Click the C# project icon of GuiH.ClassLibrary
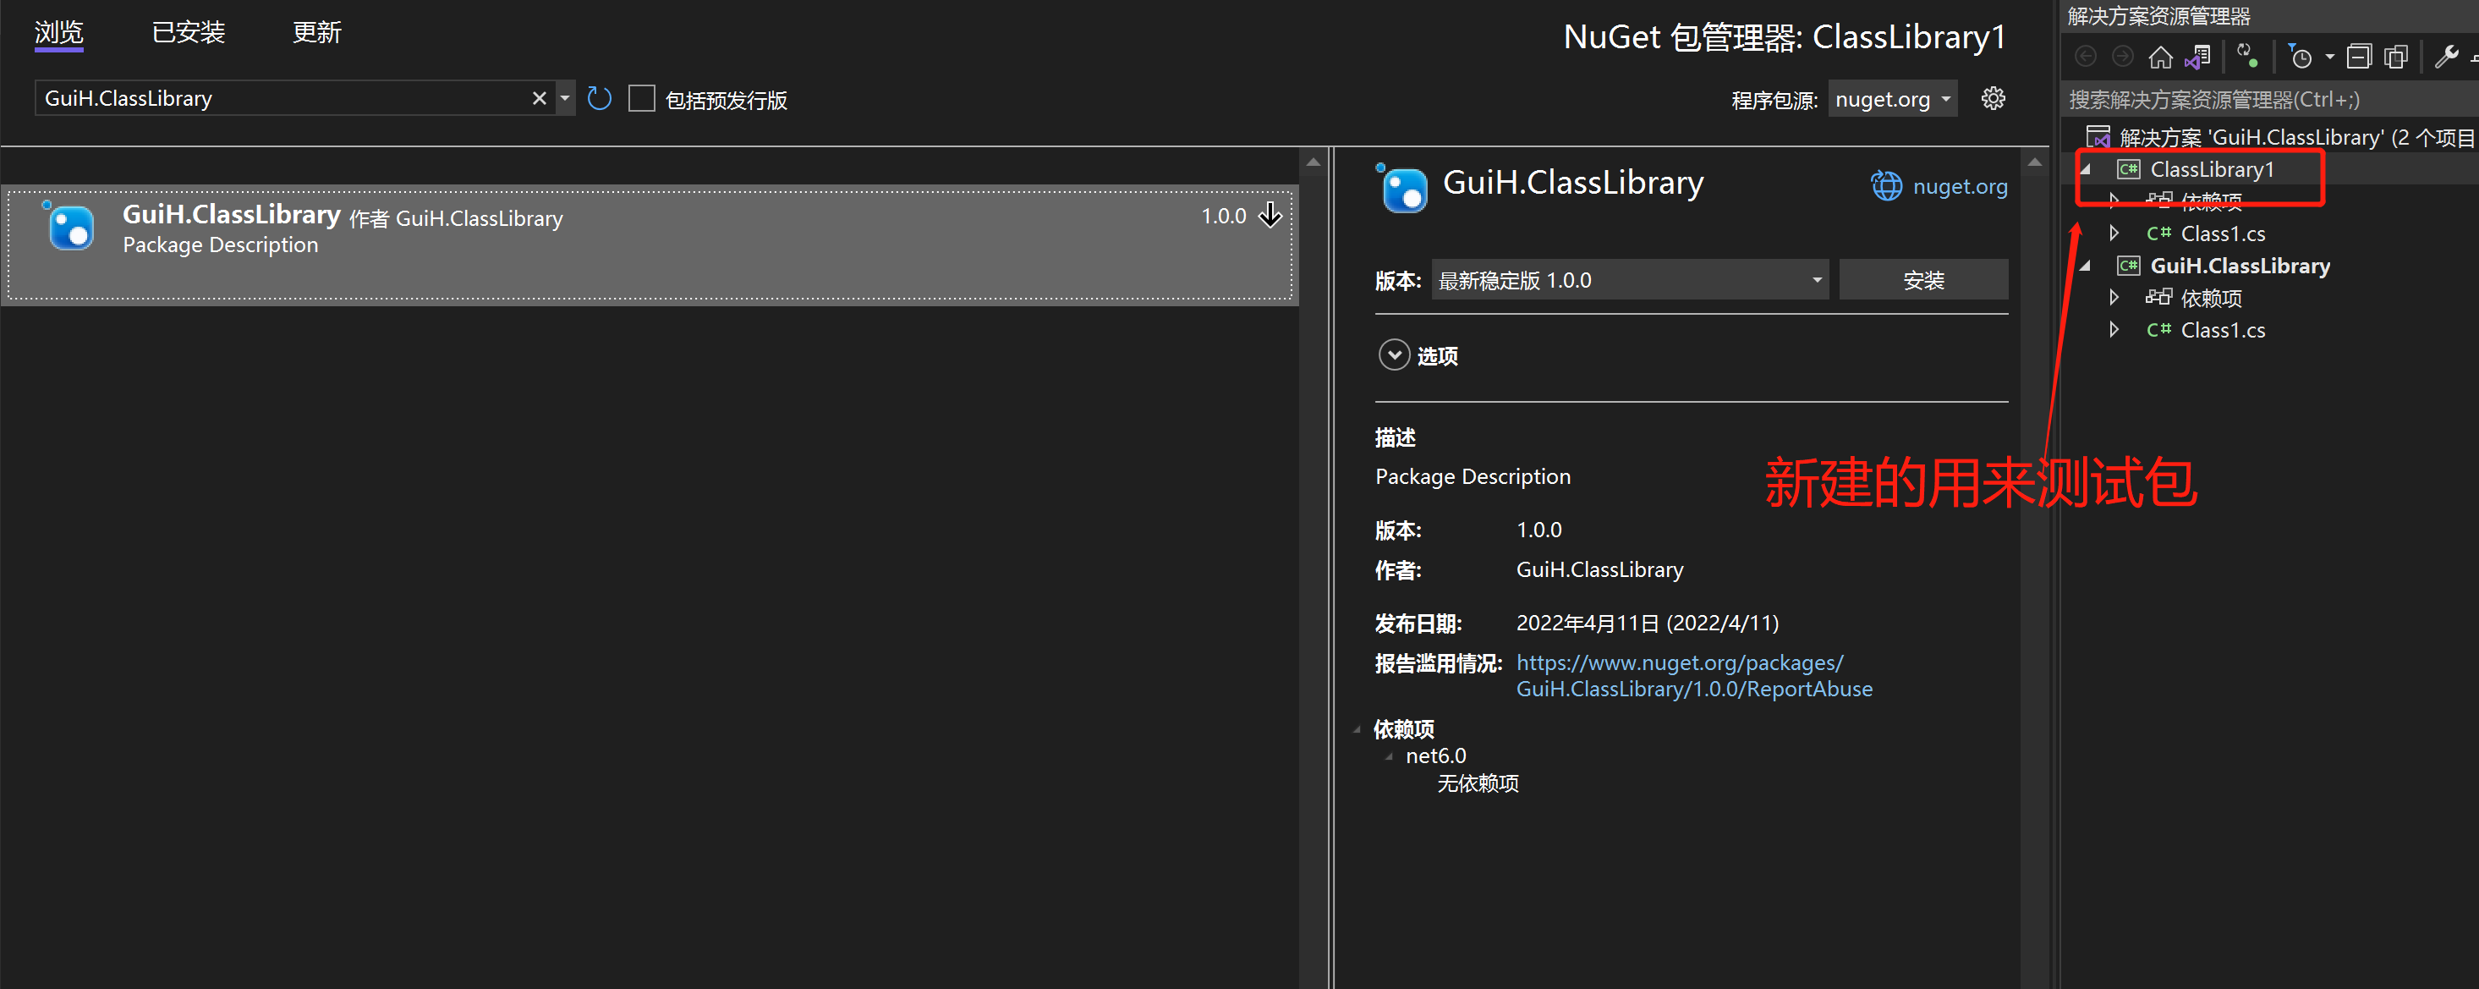Screen dimensions: 2479x989 coord(2128,266)
